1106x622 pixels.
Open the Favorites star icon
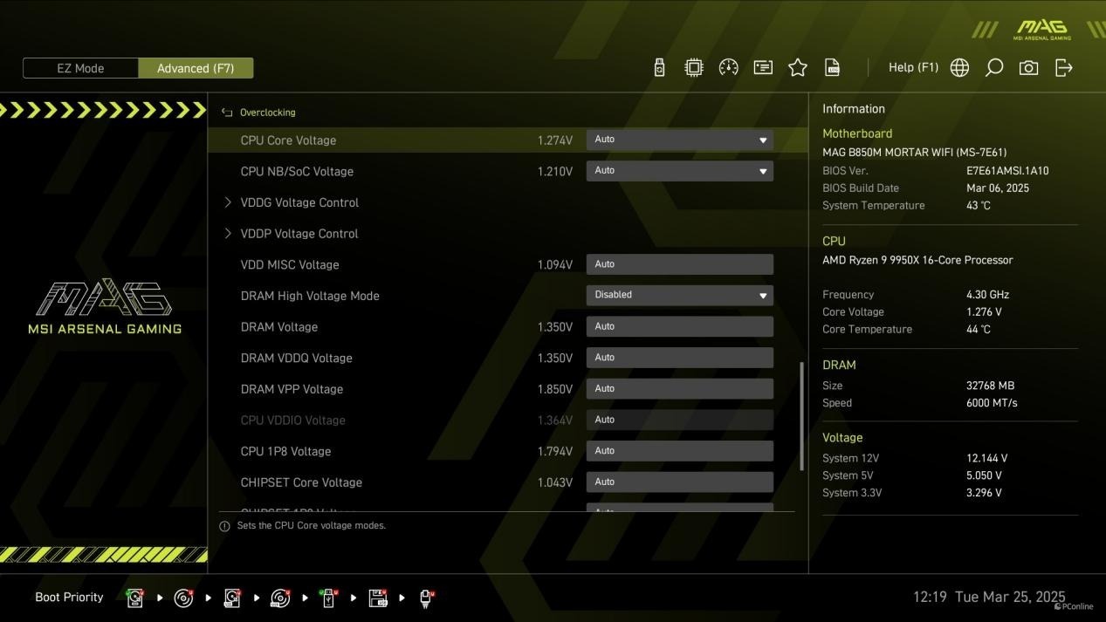coord(798,68)
